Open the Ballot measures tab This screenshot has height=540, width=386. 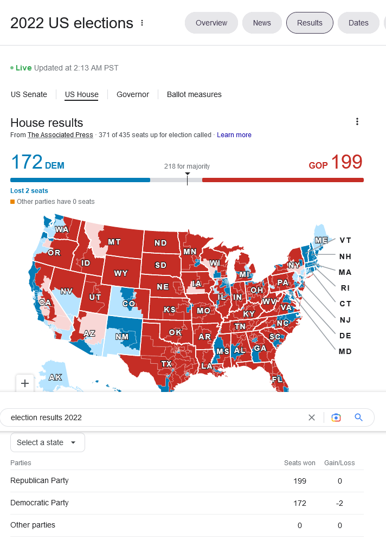pos(194,94)
